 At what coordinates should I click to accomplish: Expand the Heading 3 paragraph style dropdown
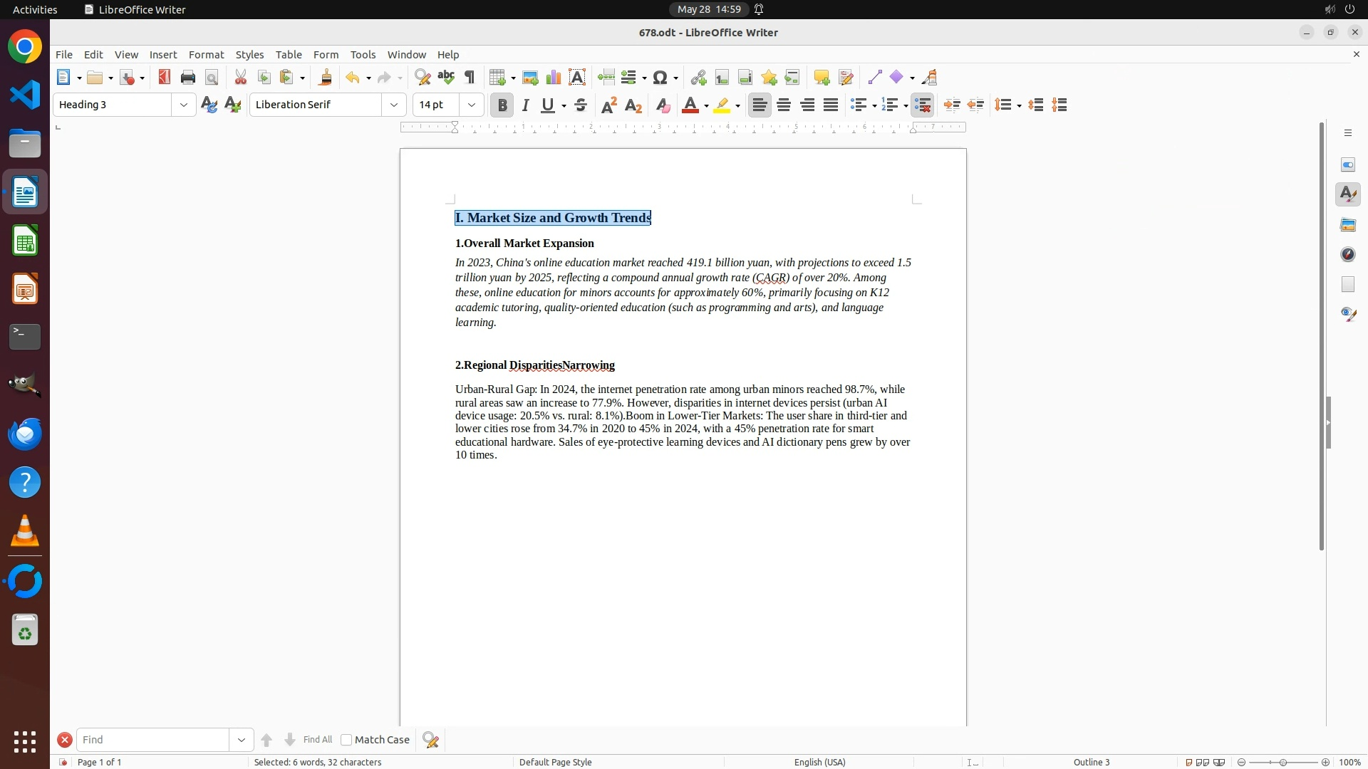[184, 105]
